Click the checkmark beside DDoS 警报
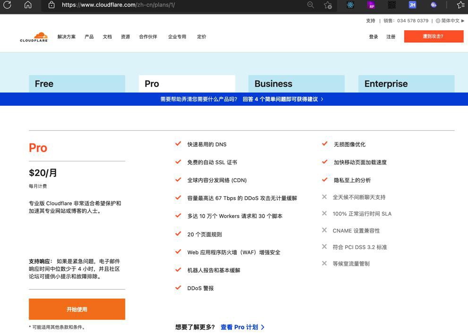This screenshot has width=468, height=335. pos(178,287)
